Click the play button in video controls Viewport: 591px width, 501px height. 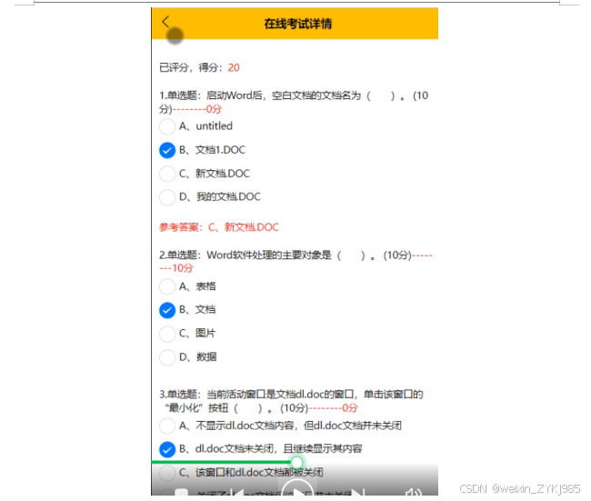[297, 488]
